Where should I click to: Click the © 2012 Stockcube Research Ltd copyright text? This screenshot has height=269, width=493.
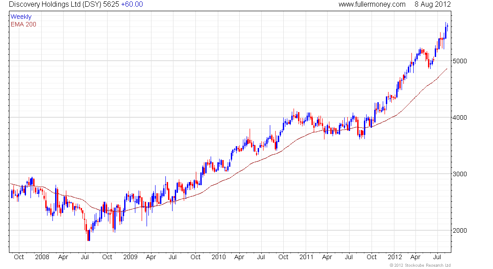420,265
